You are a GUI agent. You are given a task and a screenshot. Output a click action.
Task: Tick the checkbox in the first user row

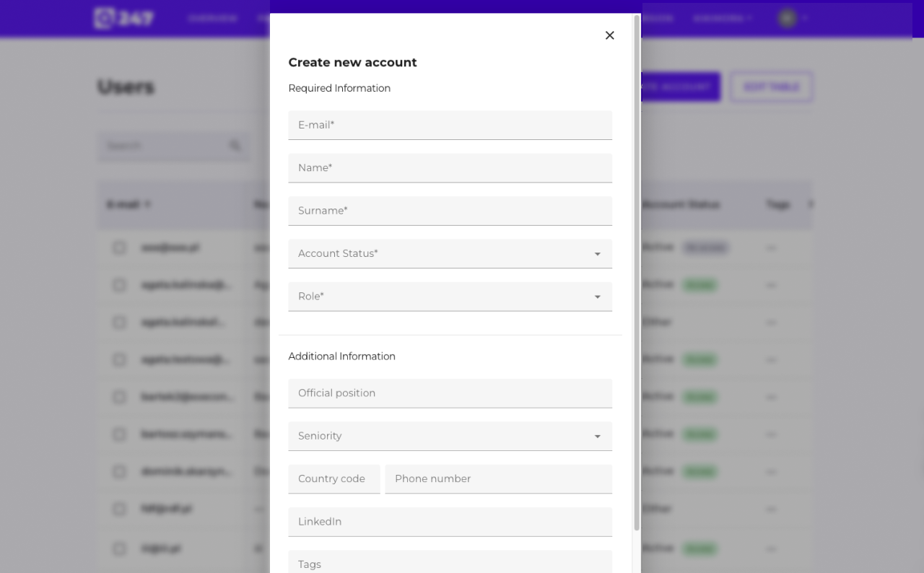[x=119, y=248]
